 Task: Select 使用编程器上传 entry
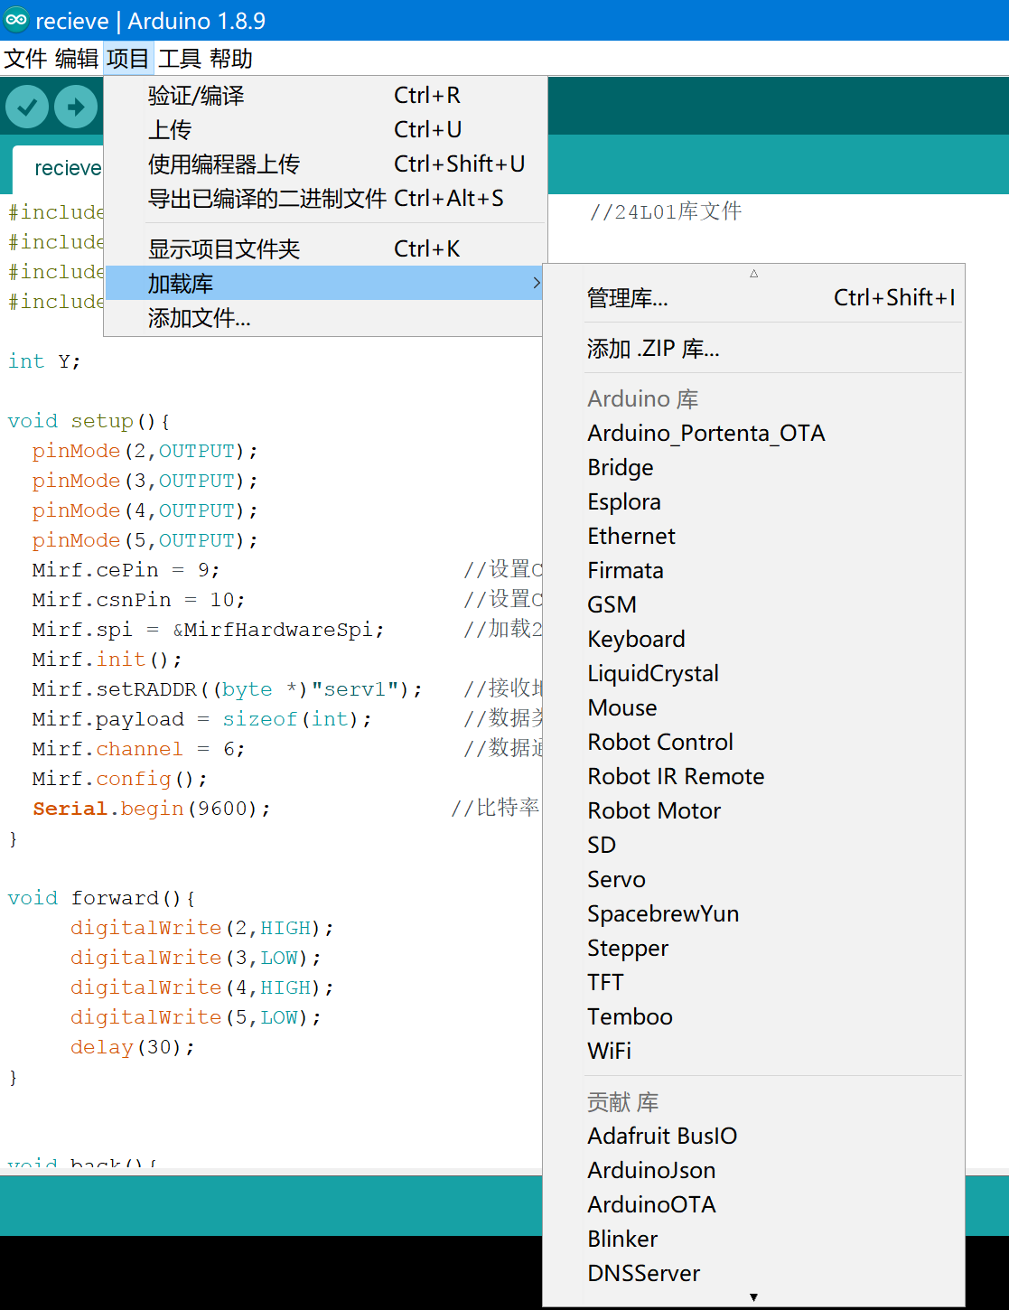point(326,164)
